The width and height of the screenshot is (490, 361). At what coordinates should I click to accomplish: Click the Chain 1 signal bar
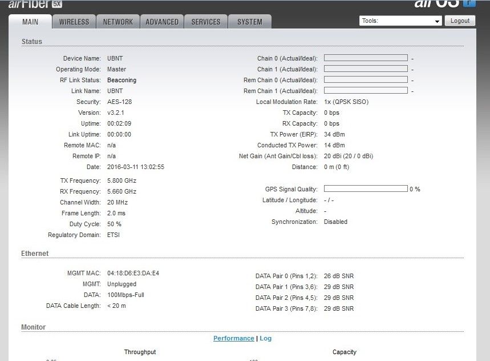(366, 69)
